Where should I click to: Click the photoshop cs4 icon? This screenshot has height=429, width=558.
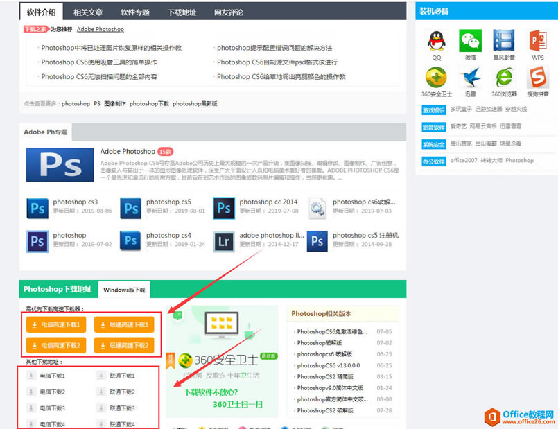(130, 242)
